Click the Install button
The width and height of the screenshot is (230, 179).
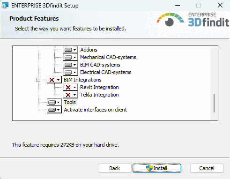pos(157,168)
